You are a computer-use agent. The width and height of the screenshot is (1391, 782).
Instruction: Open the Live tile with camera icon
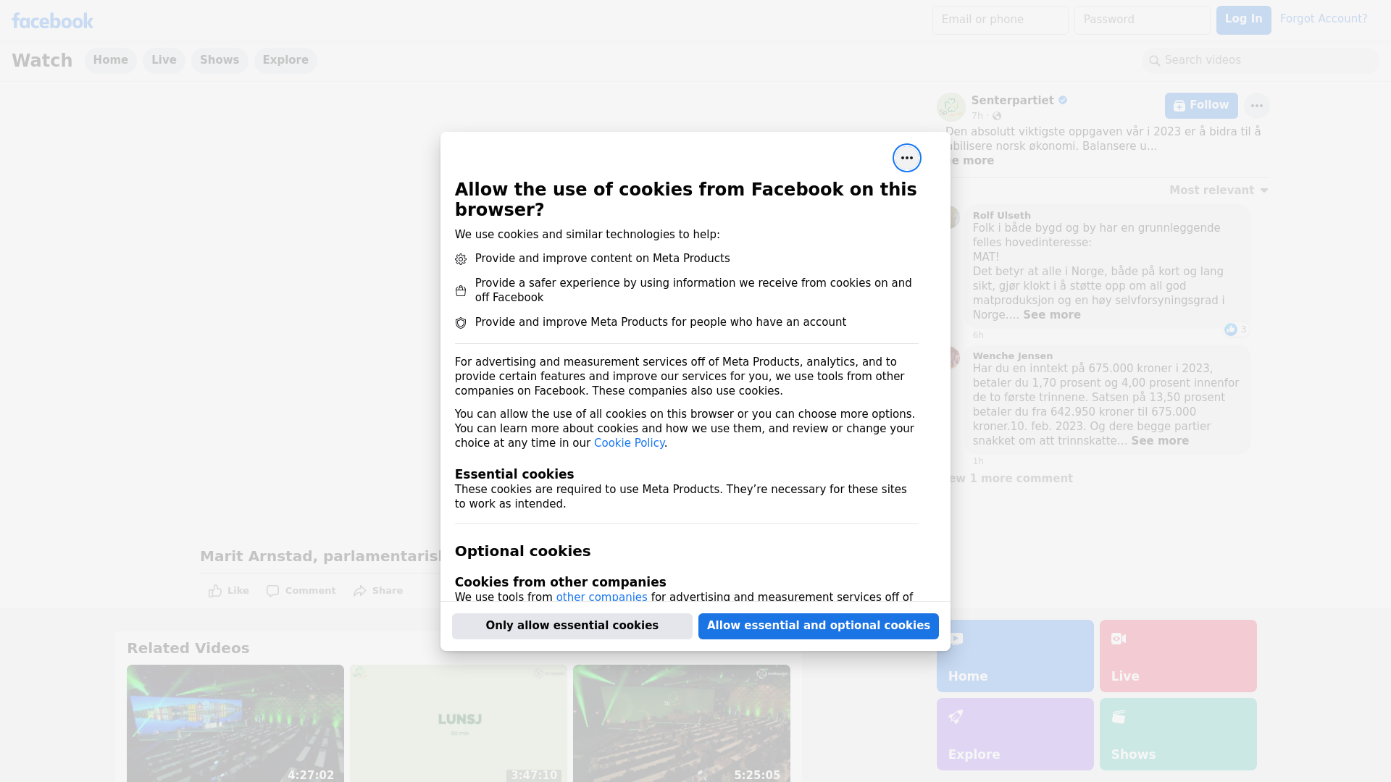coord(1178,656)
